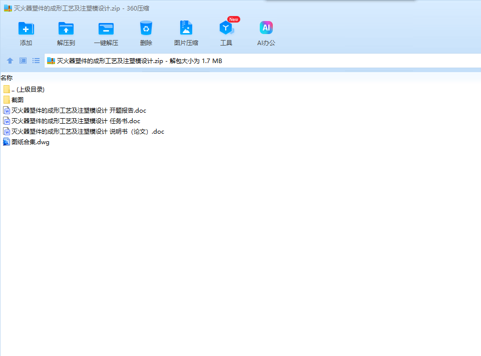Switch to the large icon view

click(x=23, y=61)
